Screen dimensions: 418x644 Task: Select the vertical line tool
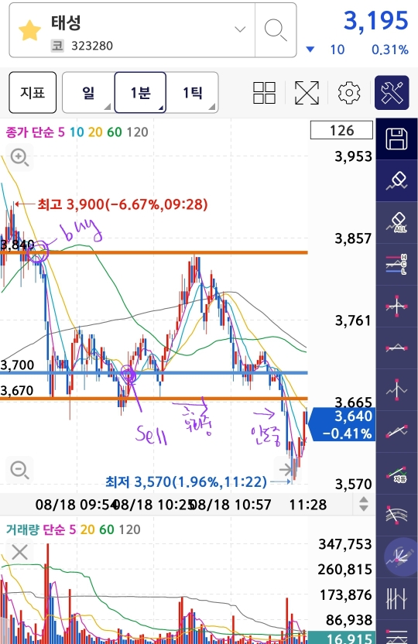pyautogui.click(x=396, y=390)
